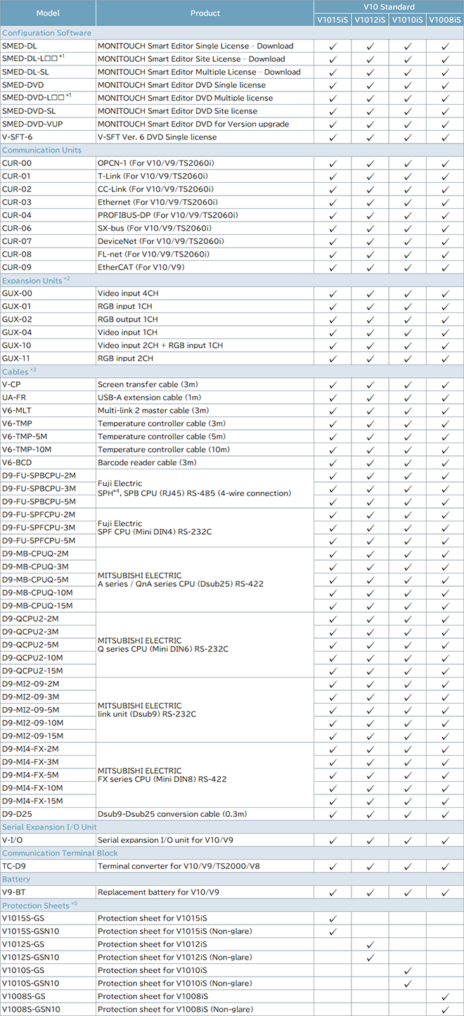Click the Cables section heading
The width and height of the screenshot is (464, 1016).
[19, 371]
